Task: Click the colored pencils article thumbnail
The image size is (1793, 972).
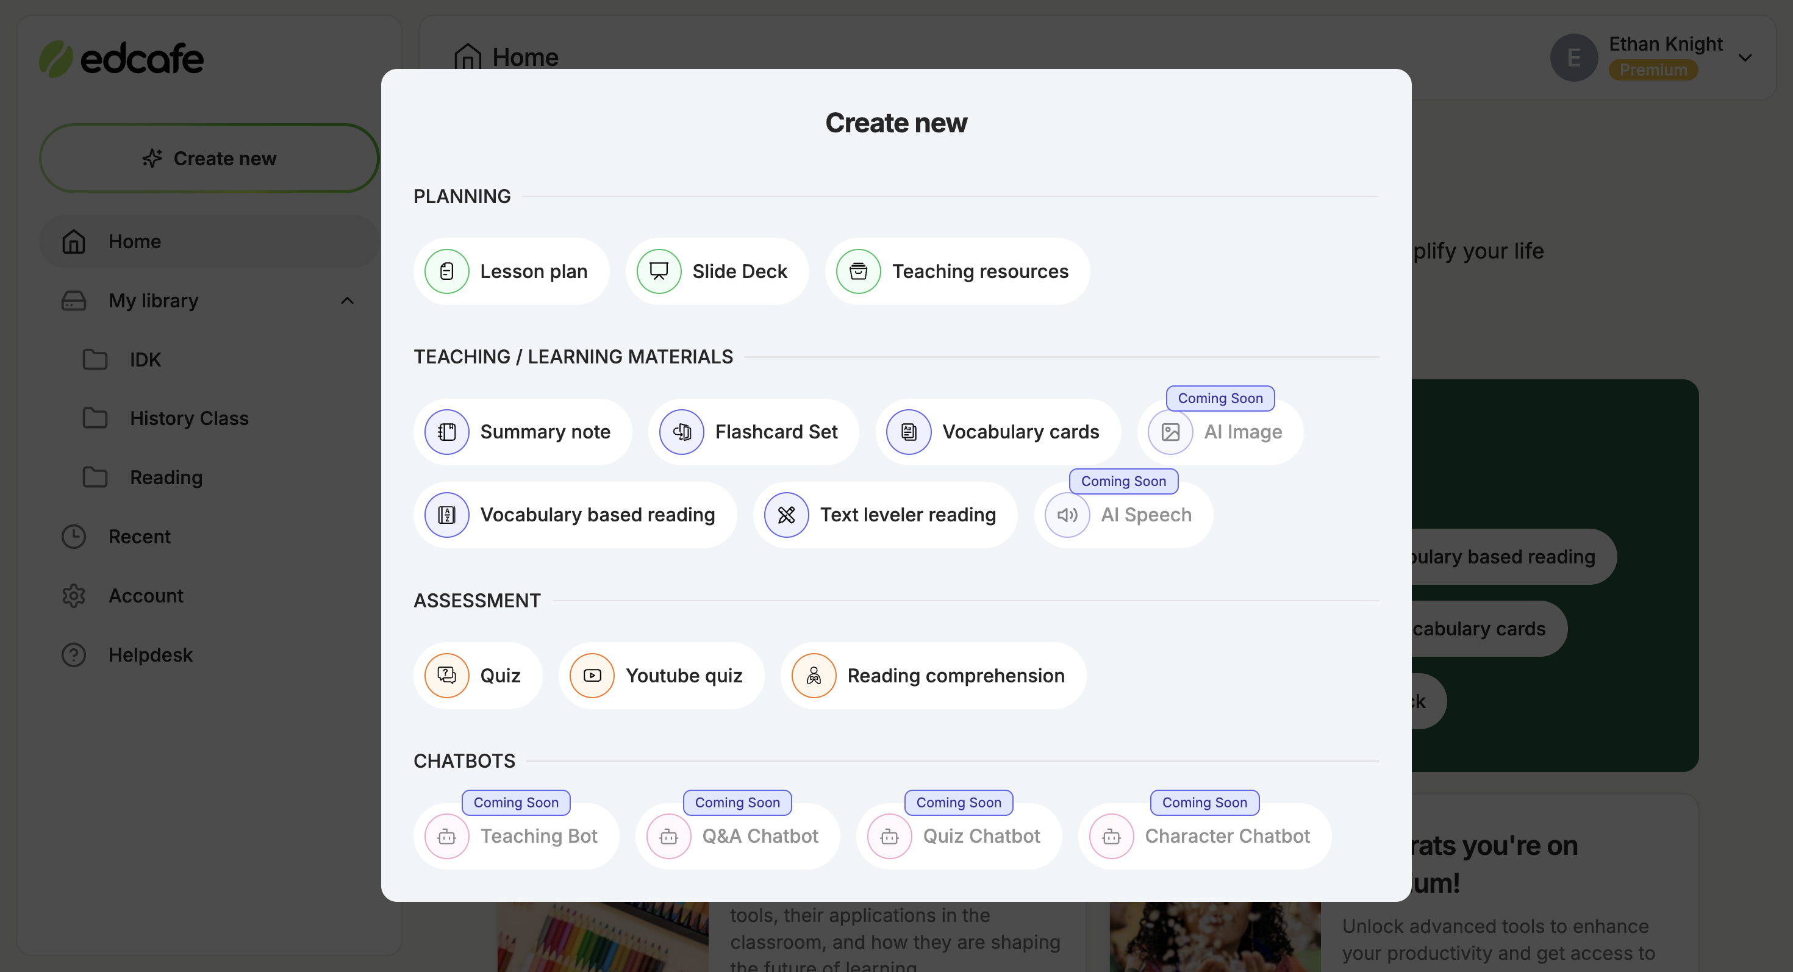Action: click(603, 937)
